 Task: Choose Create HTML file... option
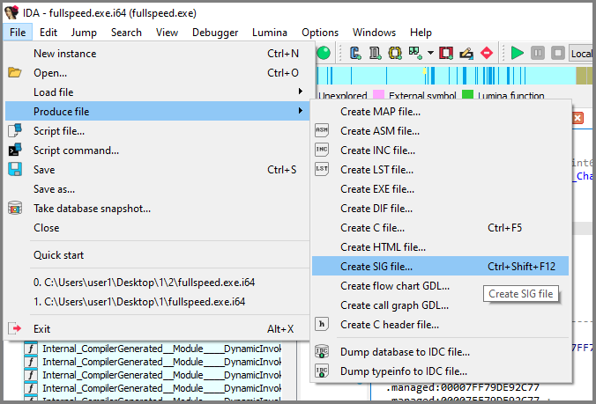point(440,247)
